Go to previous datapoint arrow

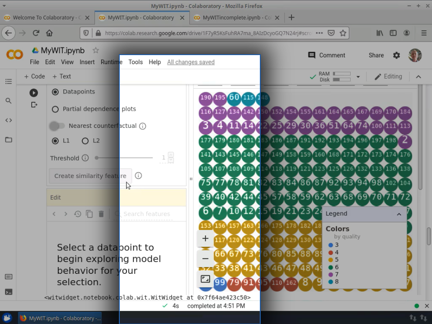(x=54, y=214)
